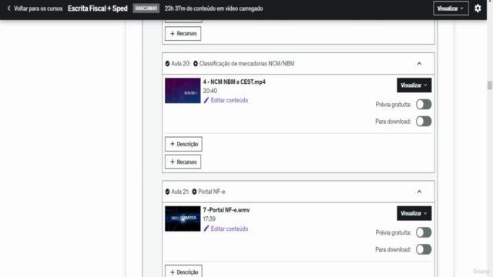The height and width of the screenshot is (277, 493).
Task: Enable Para download for Portal NF-e video
Action: [x=424, y=249]
